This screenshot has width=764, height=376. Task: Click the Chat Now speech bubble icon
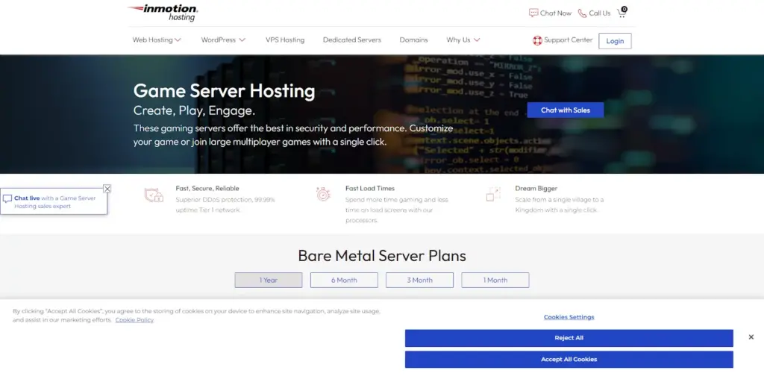tap(533, 13)
